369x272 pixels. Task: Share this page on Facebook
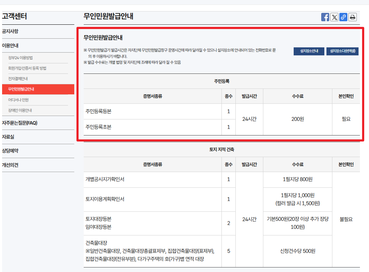tap(325, 17)
